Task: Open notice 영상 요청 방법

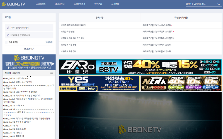Action: click(x=68, y=32)
